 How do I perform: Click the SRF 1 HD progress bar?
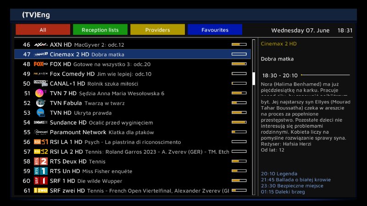(x=239, y=180)
